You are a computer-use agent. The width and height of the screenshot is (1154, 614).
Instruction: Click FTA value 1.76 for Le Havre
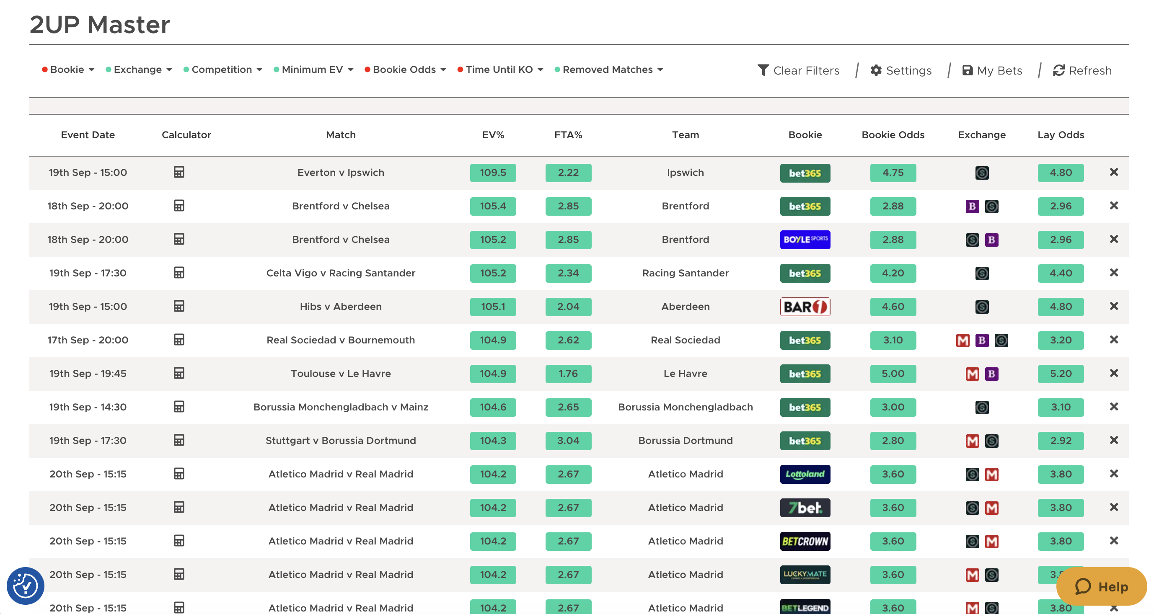click(x=568, y=374)
